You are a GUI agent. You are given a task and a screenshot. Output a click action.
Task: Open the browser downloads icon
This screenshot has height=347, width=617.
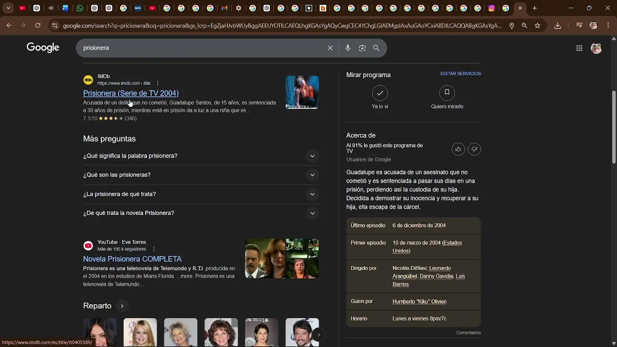coord(558,26)
